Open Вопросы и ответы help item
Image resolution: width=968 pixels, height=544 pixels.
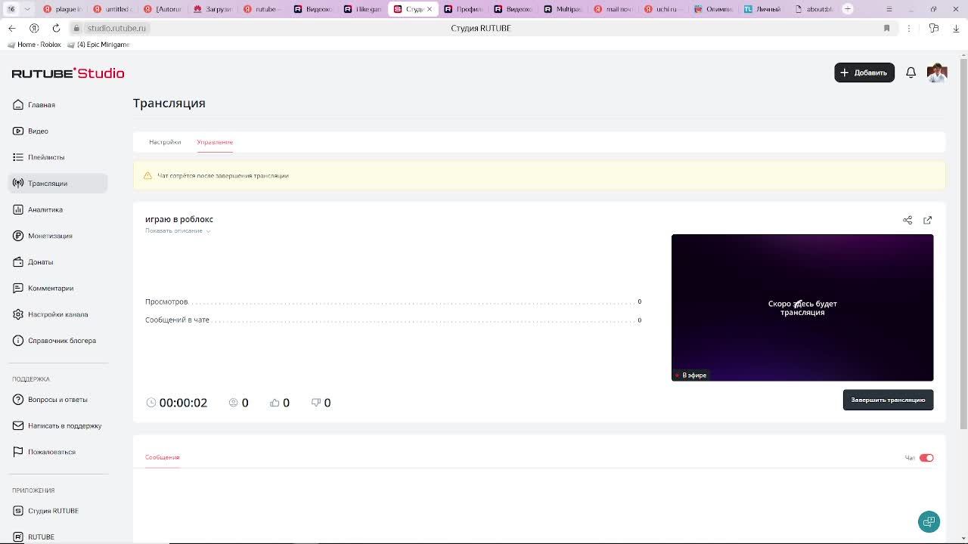[58, 399]
